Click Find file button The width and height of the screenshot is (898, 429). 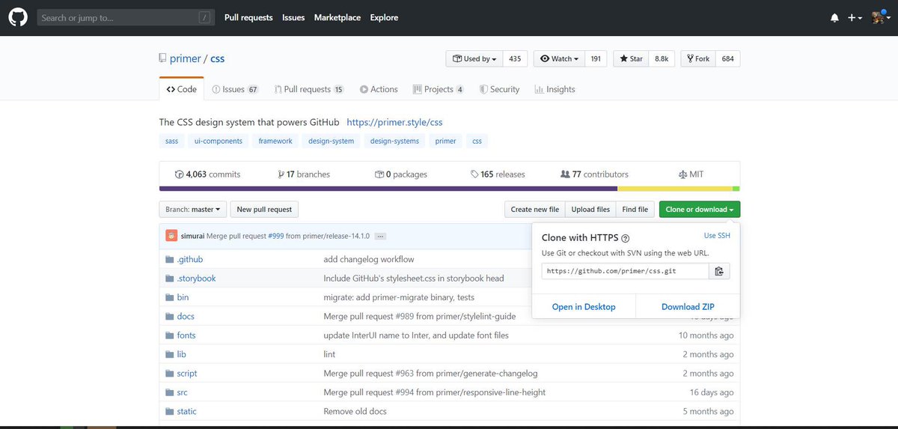635,210
